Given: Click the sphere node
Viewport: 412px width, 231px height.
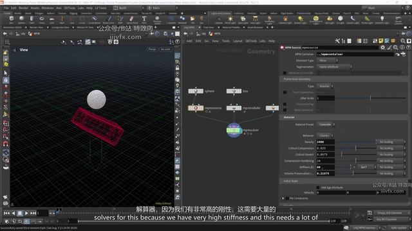Looking at the screenshot, I should pos(196,91).
